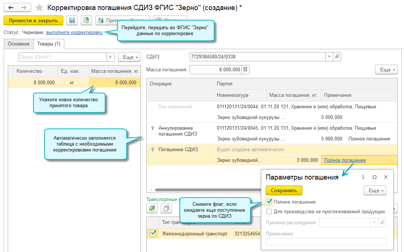Open the СДИЗ record with open-form icon
This screenshot has width=404, height=252.
[x=337, y=57]
